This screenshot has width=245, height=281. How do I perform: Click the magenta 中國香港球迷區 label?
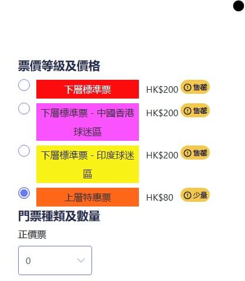click(87, 122)
